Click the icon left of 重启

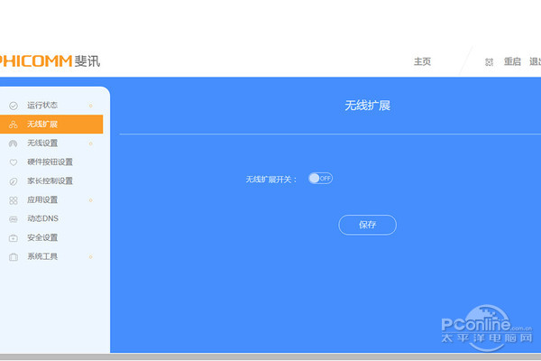click(489, 62)
